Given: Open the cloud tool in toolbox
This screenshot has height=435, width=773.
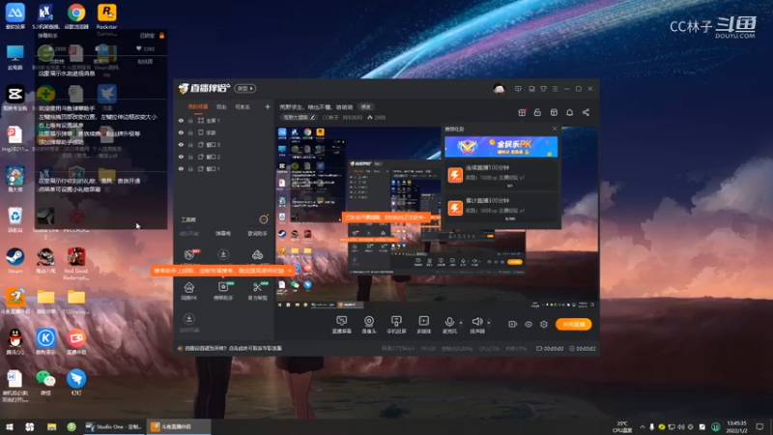Looking at the screenshot, I should click(x=257, y=255).
